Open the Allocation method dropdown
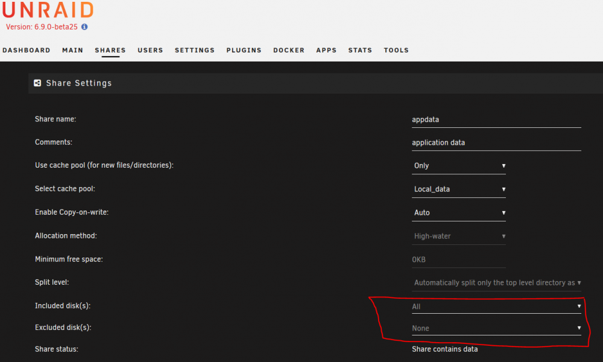 coord(458,236)
